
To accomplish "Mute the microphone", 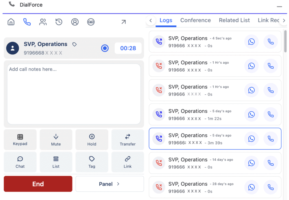I will click(56, 140).
